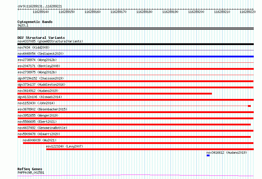Select the blue nsv6448054 variant bar
262x179 pixels.
pyautogui.click(x=135, y=57)
